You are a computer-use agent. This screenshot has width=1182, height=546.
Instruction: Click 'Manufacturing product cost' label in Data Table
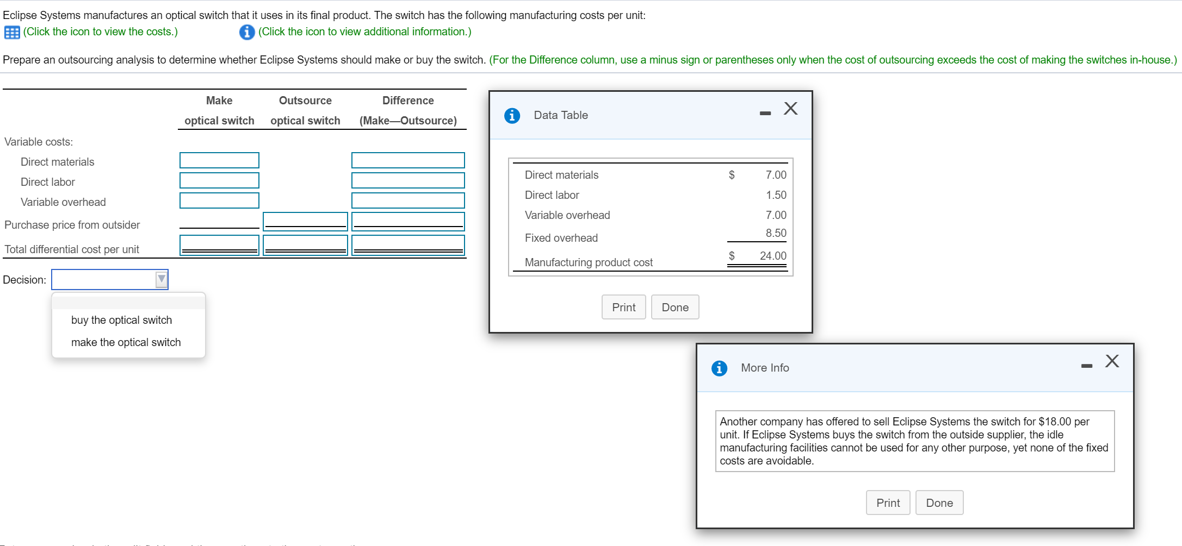(x=589, y=262)
